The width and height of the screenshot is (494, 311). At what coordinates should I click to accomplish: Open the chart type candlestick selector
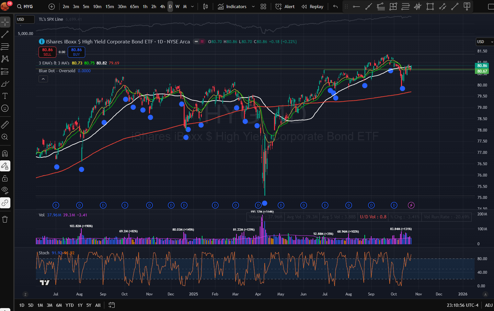click(205, 6)
